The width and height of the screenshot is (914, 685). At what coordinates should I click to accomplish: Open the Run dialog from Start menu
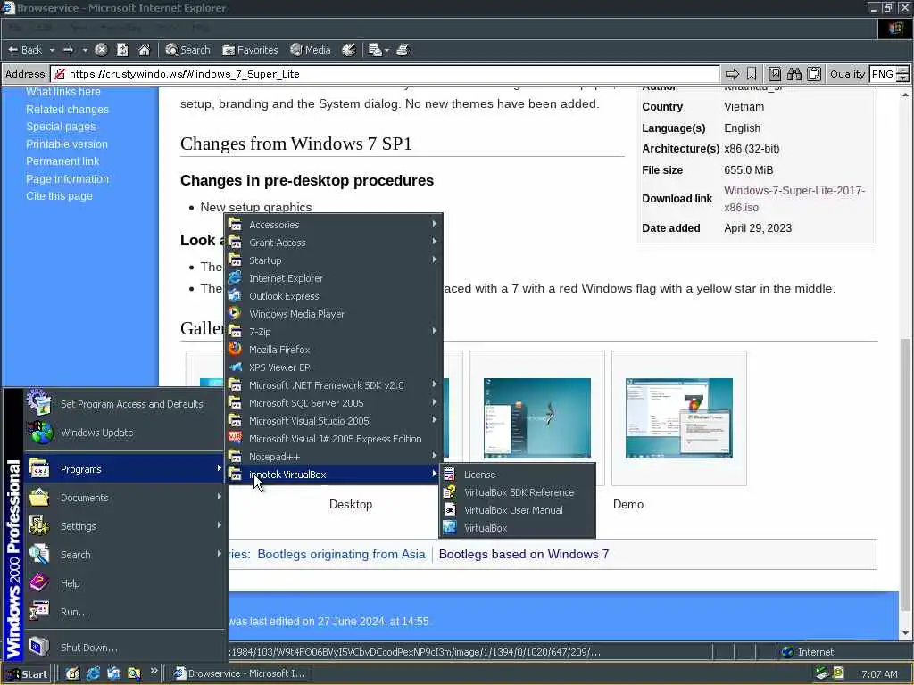pyautogui.click(x=124, y=612)
